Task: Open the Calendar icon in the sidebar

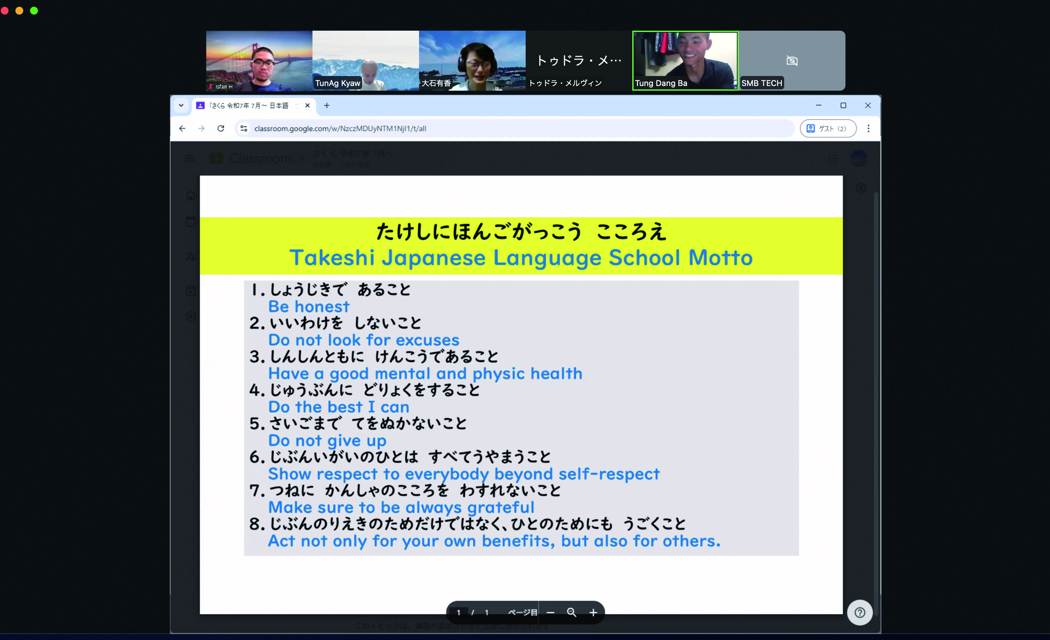Action: [191, 221]
